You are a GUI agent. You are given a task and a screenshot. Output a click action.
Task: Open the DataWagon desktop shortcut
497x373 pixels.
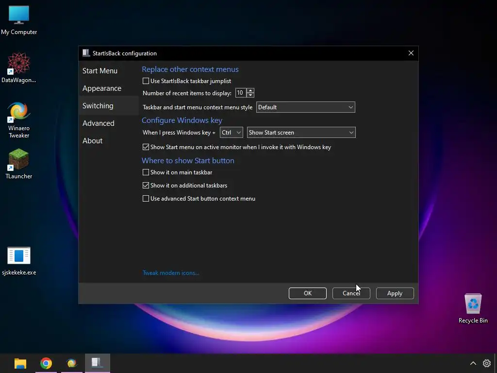[x=19, y=68]
